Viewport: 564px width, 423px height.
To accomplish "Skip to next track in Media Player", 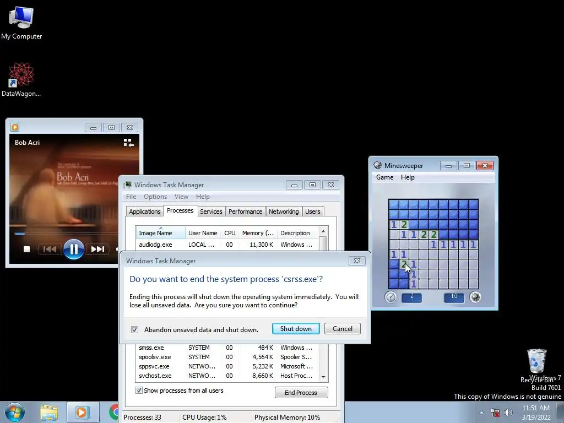I will (97, 249).
